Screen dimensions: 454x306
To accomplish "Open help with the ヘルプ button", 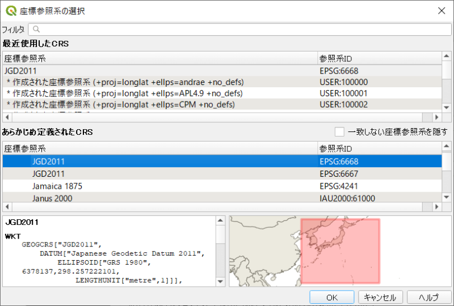I will click(429, 297).
